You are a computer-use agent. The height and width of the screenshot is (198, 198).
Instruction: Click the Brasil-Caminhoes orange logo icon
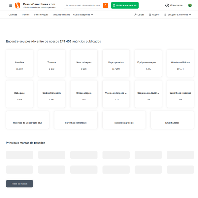17,5
